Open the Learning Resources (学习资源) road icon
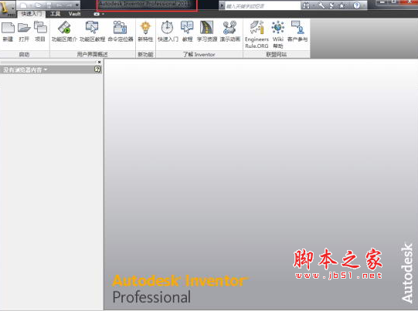This screenshot has height=311, width=418. (207, 28)
